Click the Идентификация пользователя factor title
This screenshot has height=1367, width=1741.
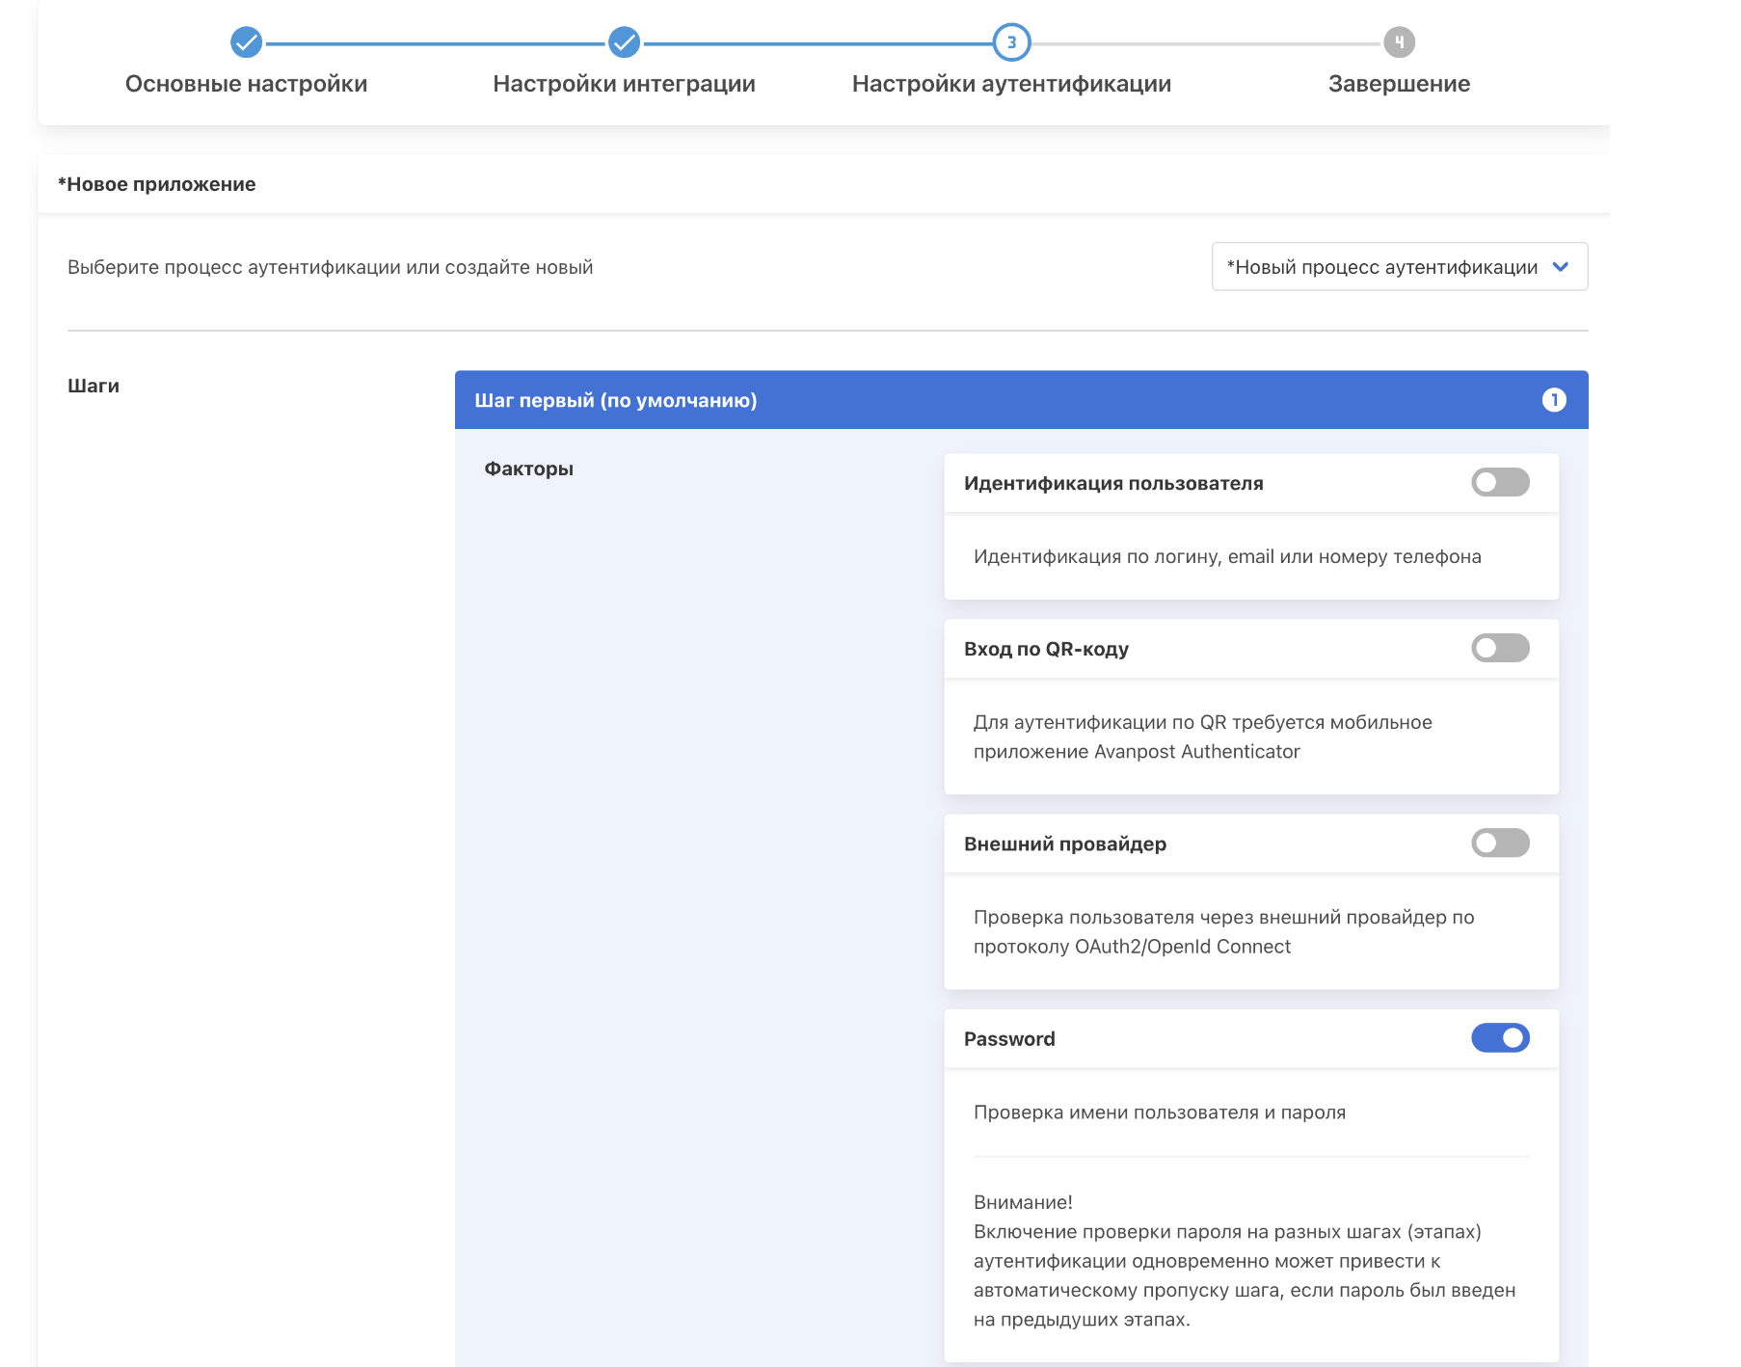tap(1112, 484)
